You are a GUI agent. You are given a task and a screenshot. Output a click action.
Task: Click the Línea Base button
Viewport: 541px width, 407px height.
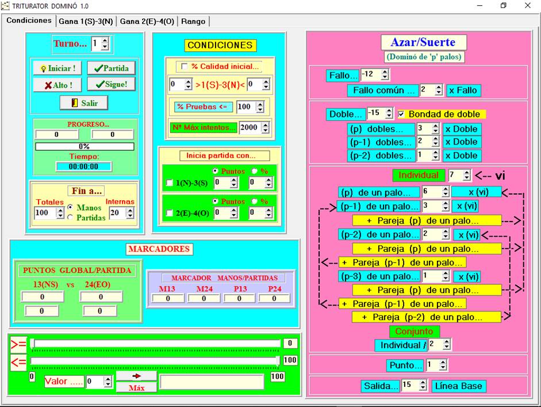[459, 386]
